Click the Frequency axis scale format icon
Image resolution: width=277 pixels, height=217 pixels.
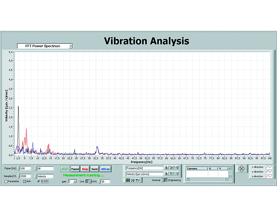tap(176, 168)
